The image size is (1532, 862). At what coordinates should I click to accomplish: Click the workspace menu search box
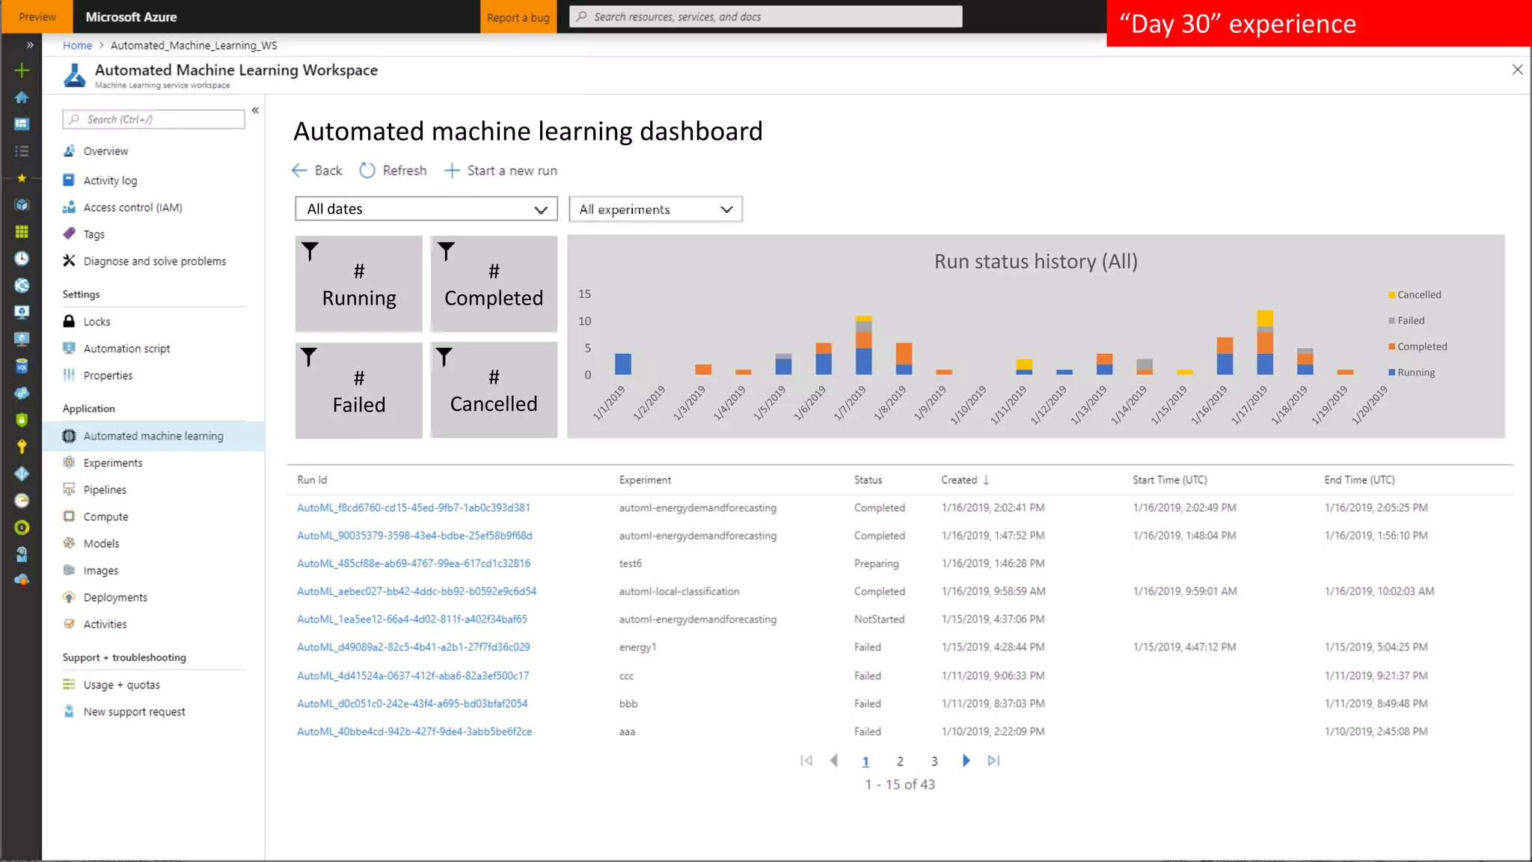coord(154,120)
